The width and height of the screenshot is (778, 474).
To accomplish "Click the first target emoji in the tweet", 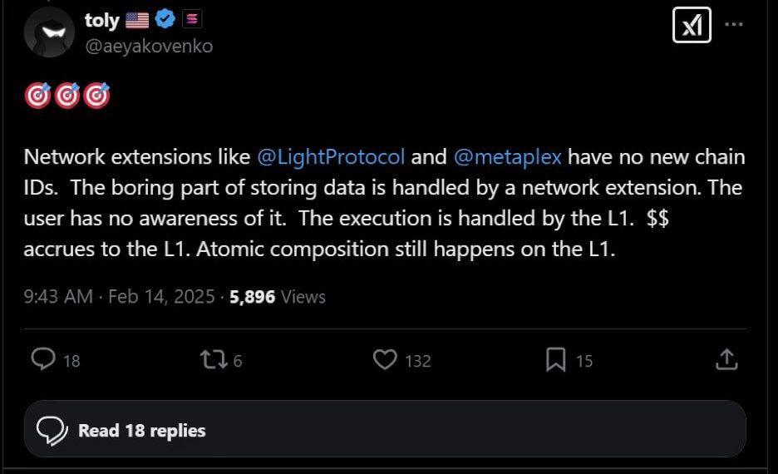I will (38, 97).
